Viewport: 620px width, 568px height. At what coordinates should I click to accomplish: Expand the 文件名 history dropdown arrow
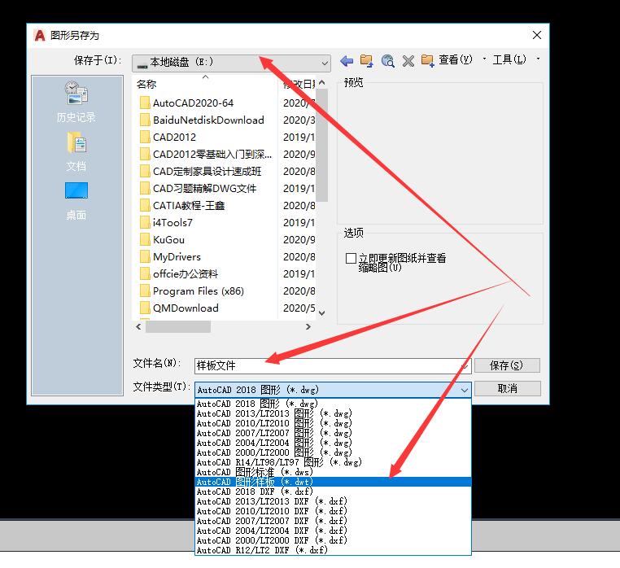[x=465, y=366]
